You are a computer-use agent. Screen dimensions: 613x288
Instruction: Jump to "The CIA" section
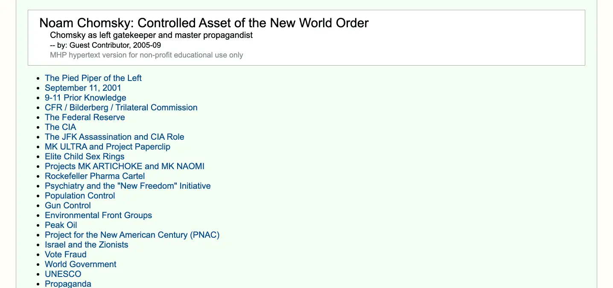coord(60,127)
